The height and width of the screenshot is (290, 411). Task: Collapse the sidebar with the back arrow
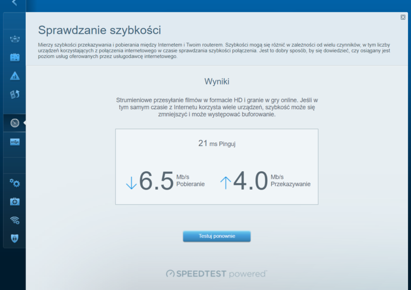[14, 3]
